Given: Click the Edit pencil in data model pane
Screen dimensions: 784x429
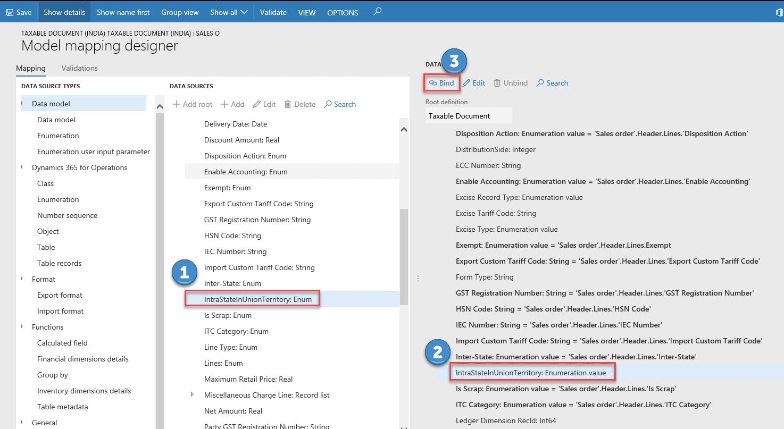Looking at the screenshot, I should 466,83.
